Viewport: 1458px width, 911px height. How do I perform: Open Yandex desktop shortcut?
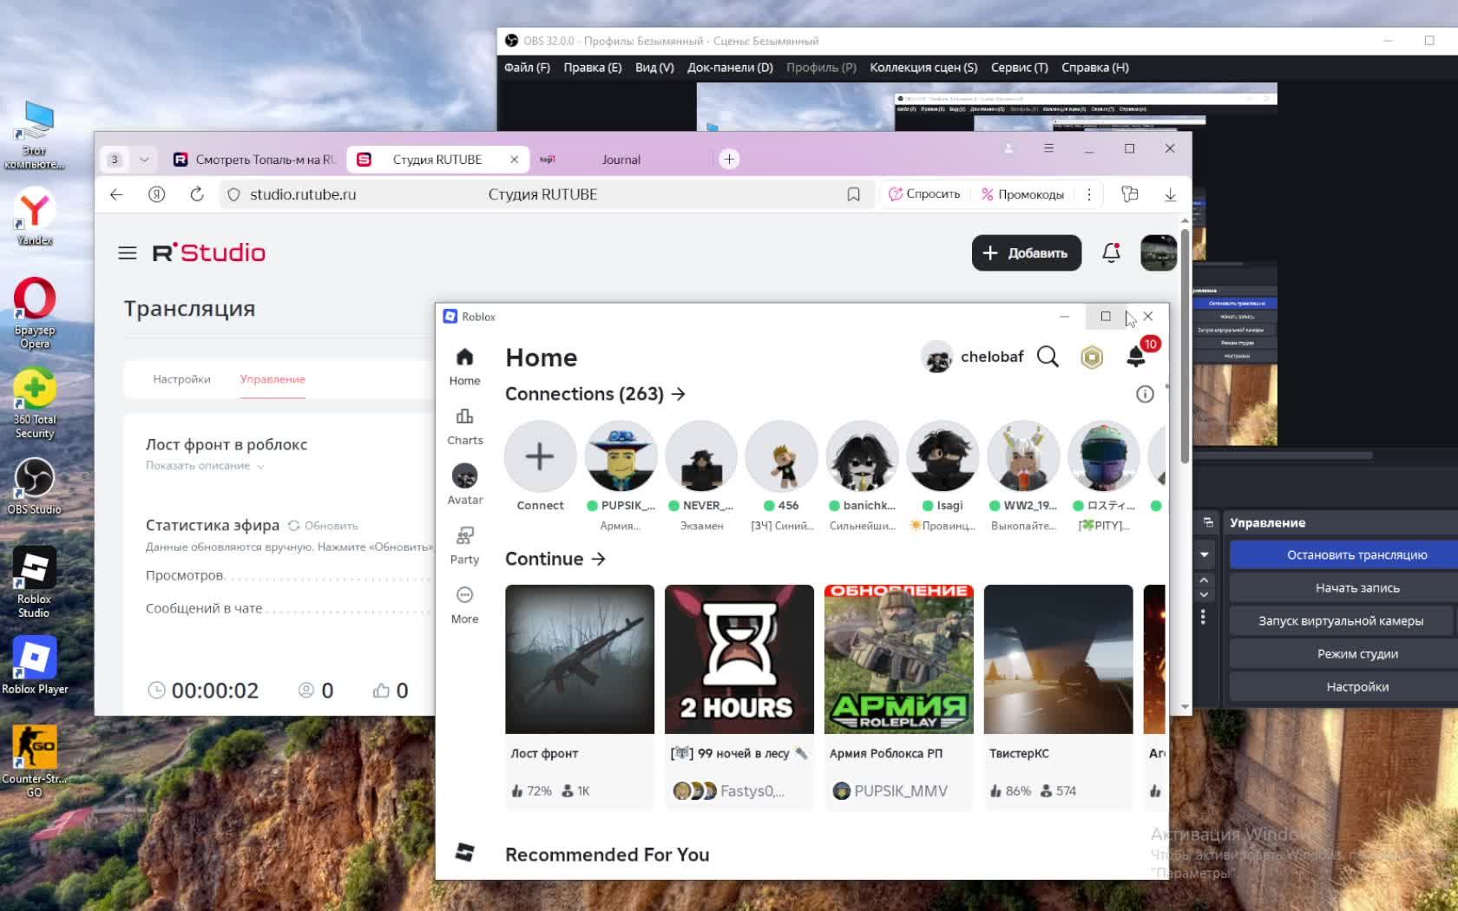[35, 217]
